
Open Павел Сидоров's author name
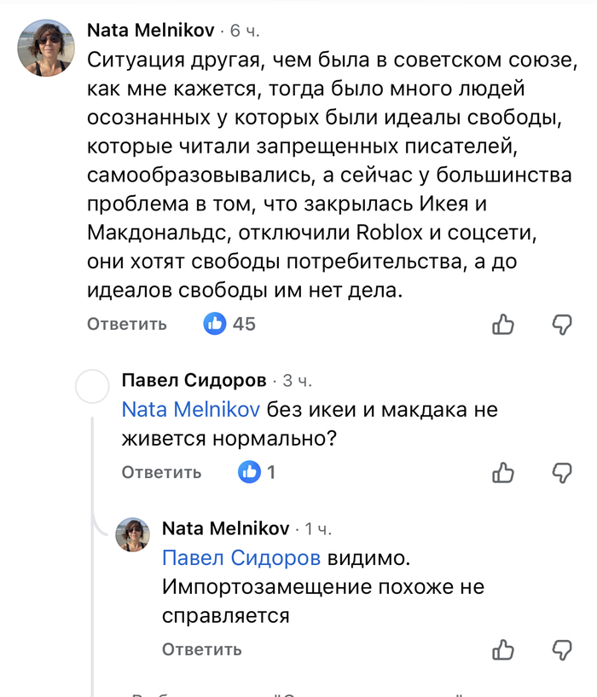click(194, 380)
